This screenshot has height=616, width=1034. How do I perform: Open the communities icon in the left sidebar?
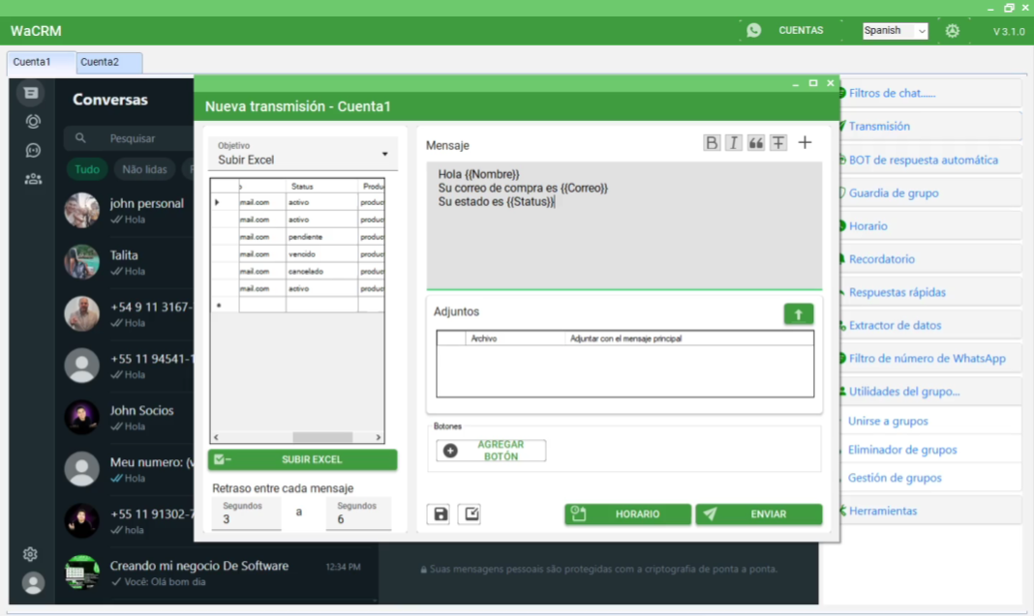(31, 178)
